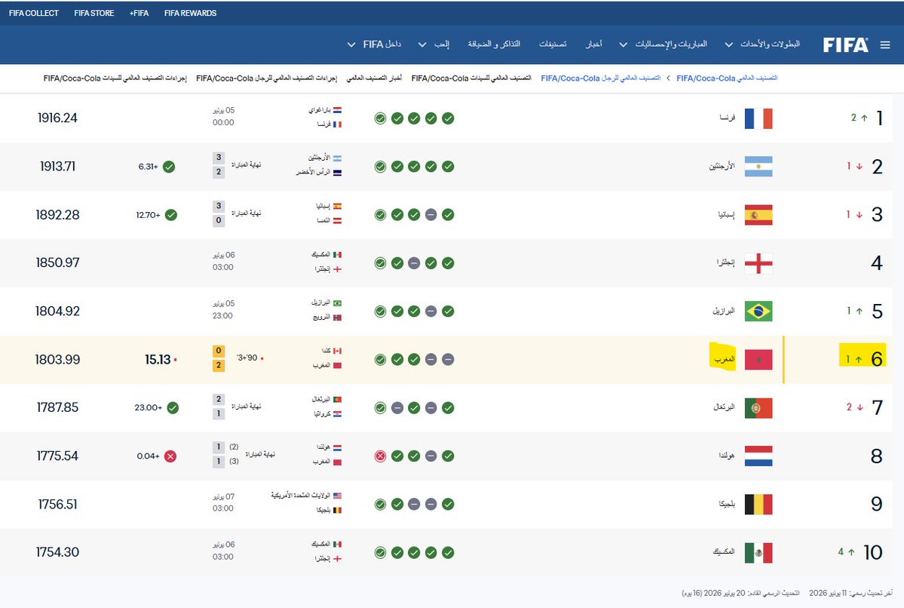
Task: Select the women's ranking tab التصنيف العالمي للسيدات
Action: (471, 78)
